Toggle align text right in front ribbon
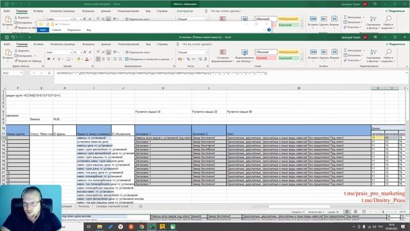410x231 pixels. [x=108, y=59]
